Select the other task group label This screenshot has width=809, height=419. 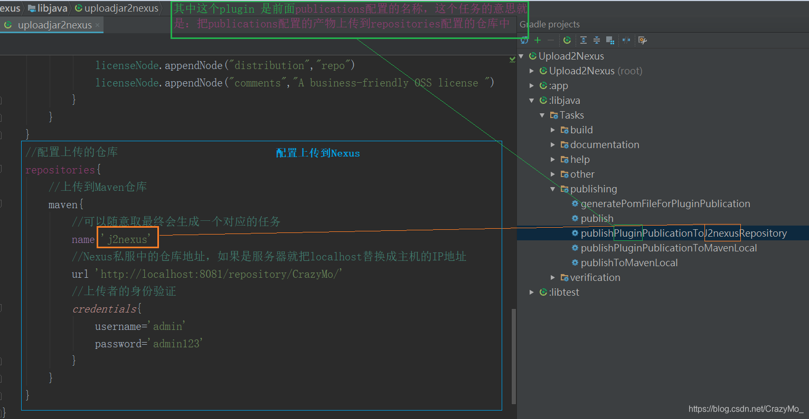tap(582, 174)
